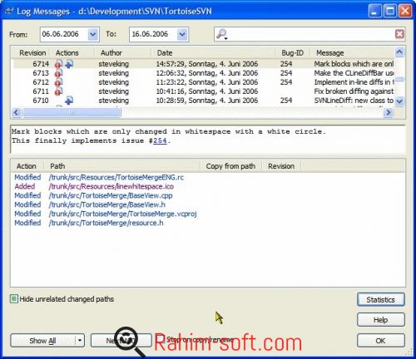Select revision 6712 in the log list
Viewport: 416px width, 359px height.
(204, 82)
